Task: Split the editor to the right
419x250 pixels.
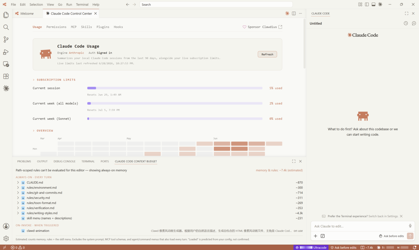Action: [294, 13]
